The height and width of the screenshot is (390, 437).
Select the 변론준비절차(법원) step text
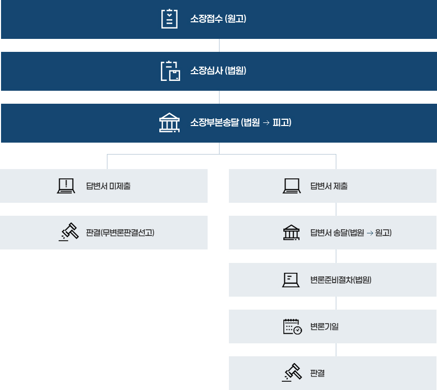click(x=341, y=280)
